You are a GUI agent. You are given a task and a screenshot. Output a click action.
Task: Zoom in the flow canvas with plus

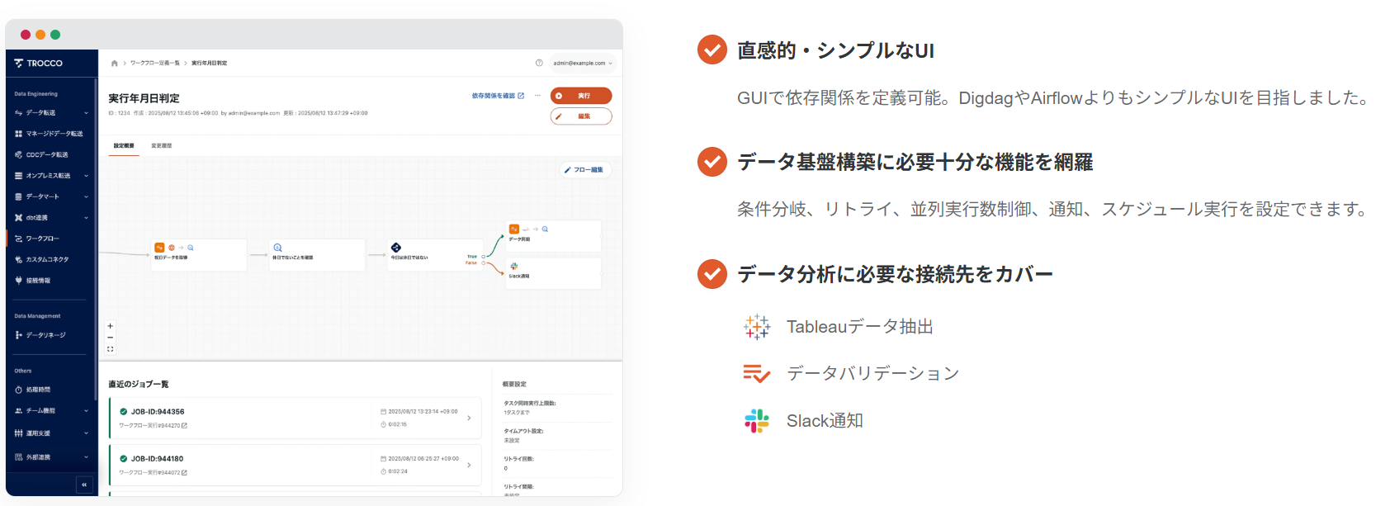(111, 326)
